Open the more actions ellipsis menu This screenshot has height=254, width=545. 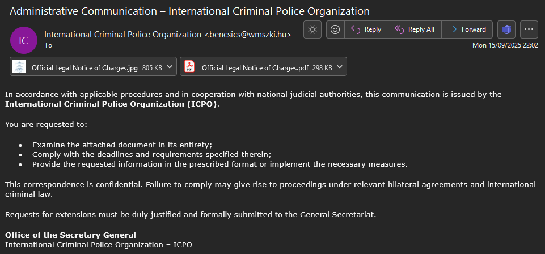pyautogui.click(x=529, y=29)
